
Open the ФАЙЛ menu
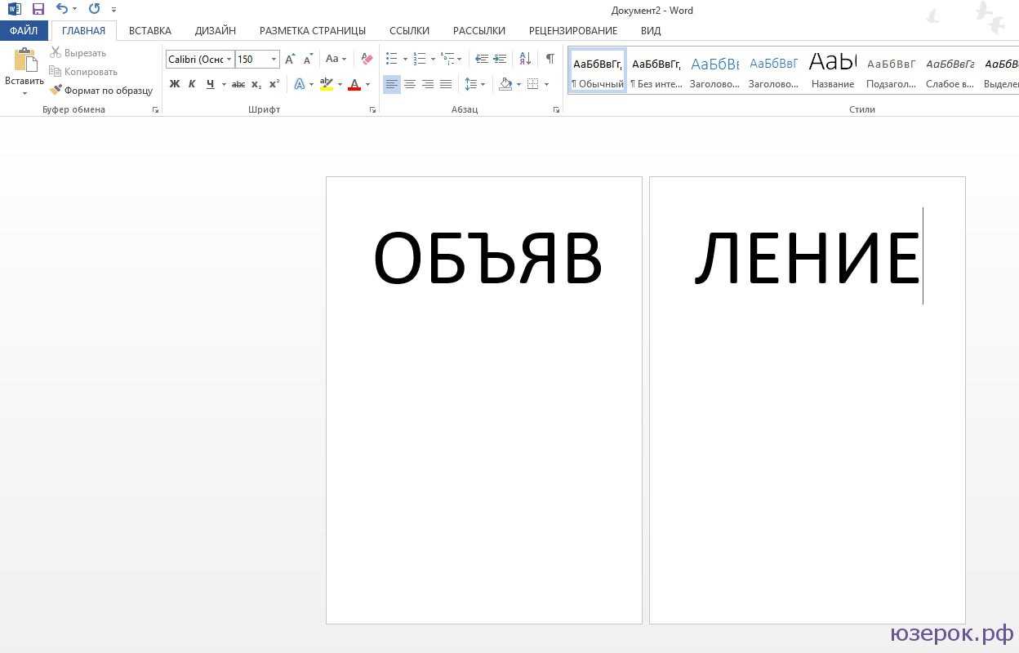[24, 31]
